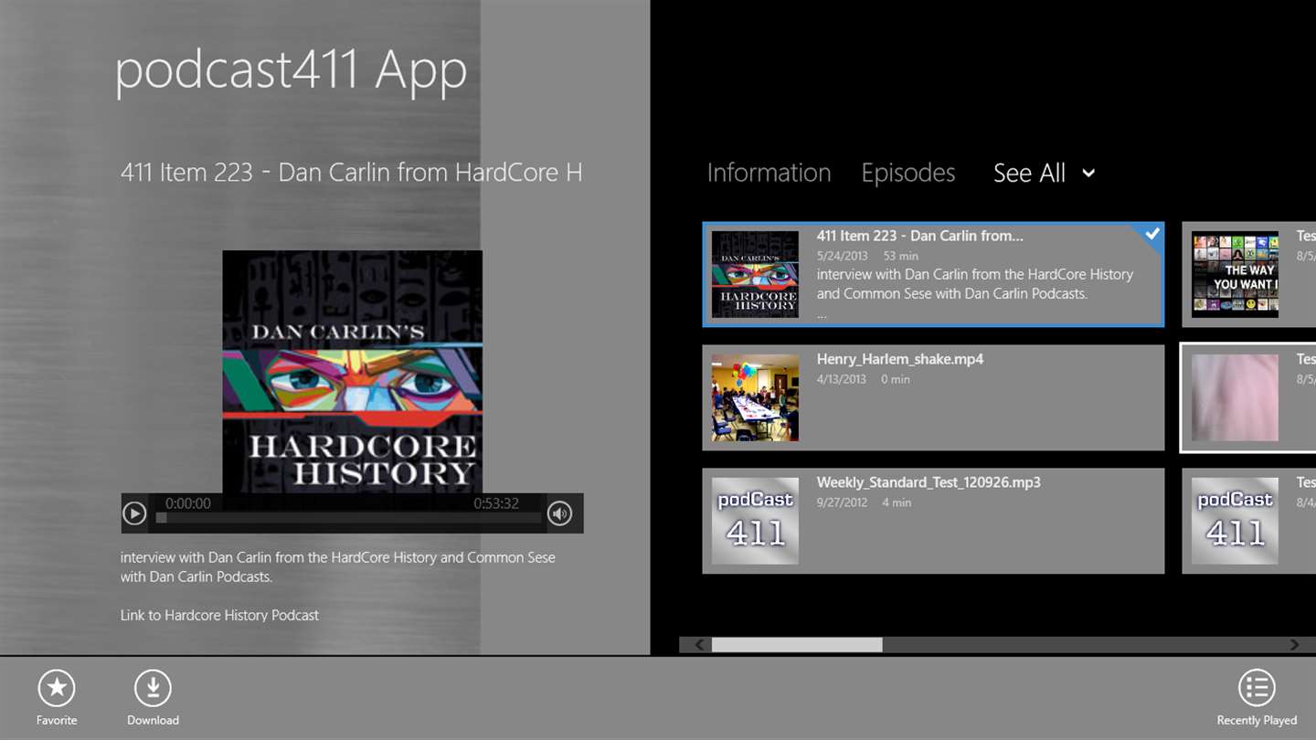This screenshot has height=740, width=1316.
Task: Click the 411 Item 223 episode heading
Action: click(x=351, y=172)
